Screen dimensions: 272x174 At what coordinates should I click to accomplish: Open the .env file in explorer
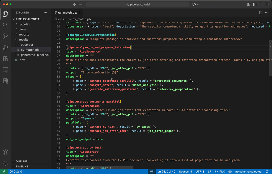[22, 60]
